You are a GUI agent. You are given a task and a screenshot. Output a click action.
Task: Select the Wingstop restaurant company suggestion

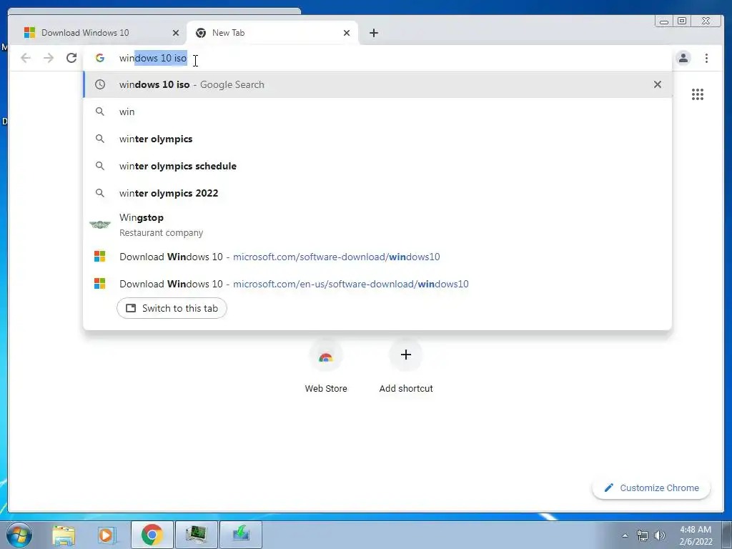click(x=377, y=224)
